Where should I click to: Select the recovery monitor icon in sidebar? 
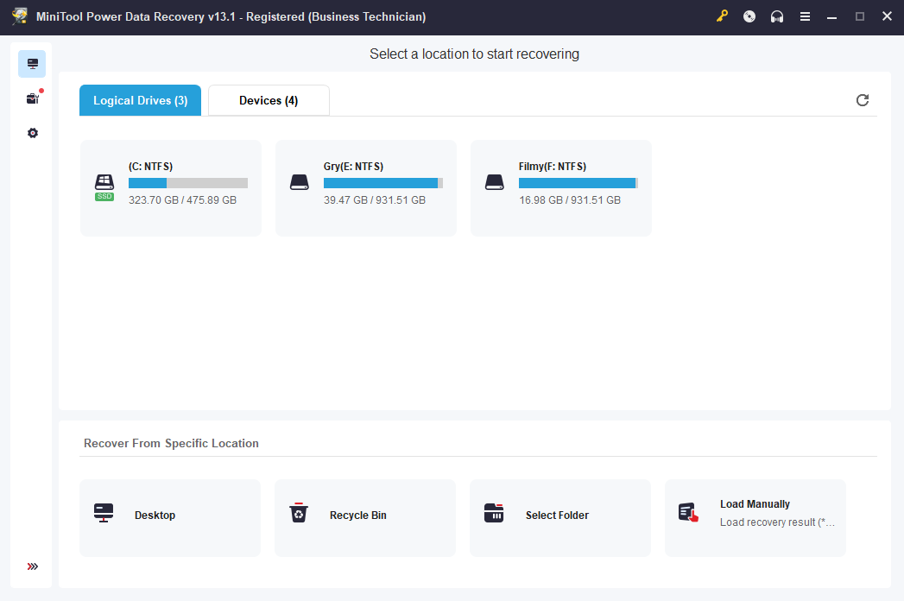point(32,63)
